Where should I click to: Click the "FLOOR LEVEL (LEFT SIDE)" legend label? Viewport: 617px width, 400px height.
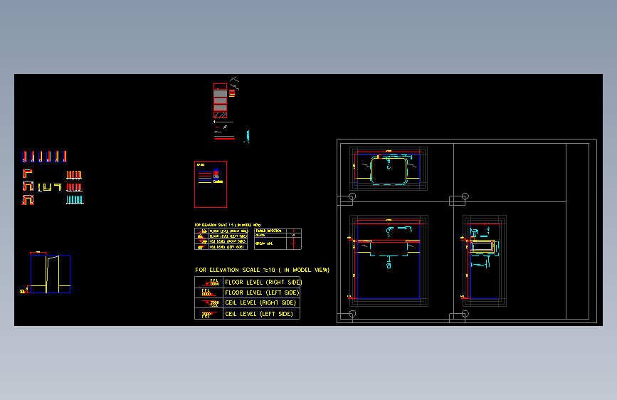[262, 293]
